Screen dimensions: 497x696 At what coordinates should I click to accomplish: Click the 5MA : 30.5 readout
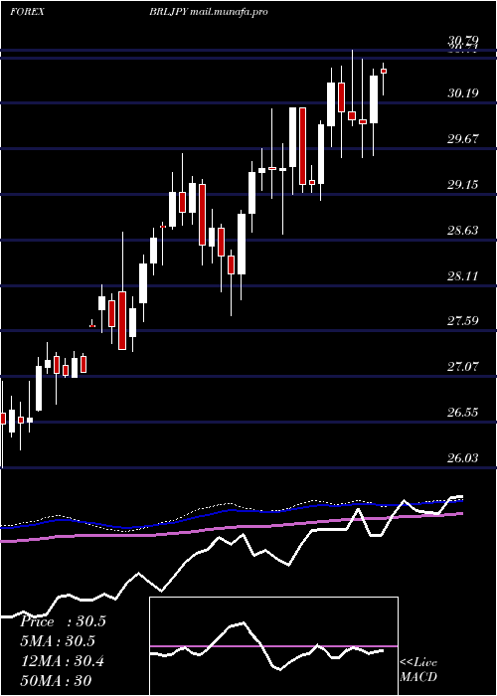coord(58,641)
